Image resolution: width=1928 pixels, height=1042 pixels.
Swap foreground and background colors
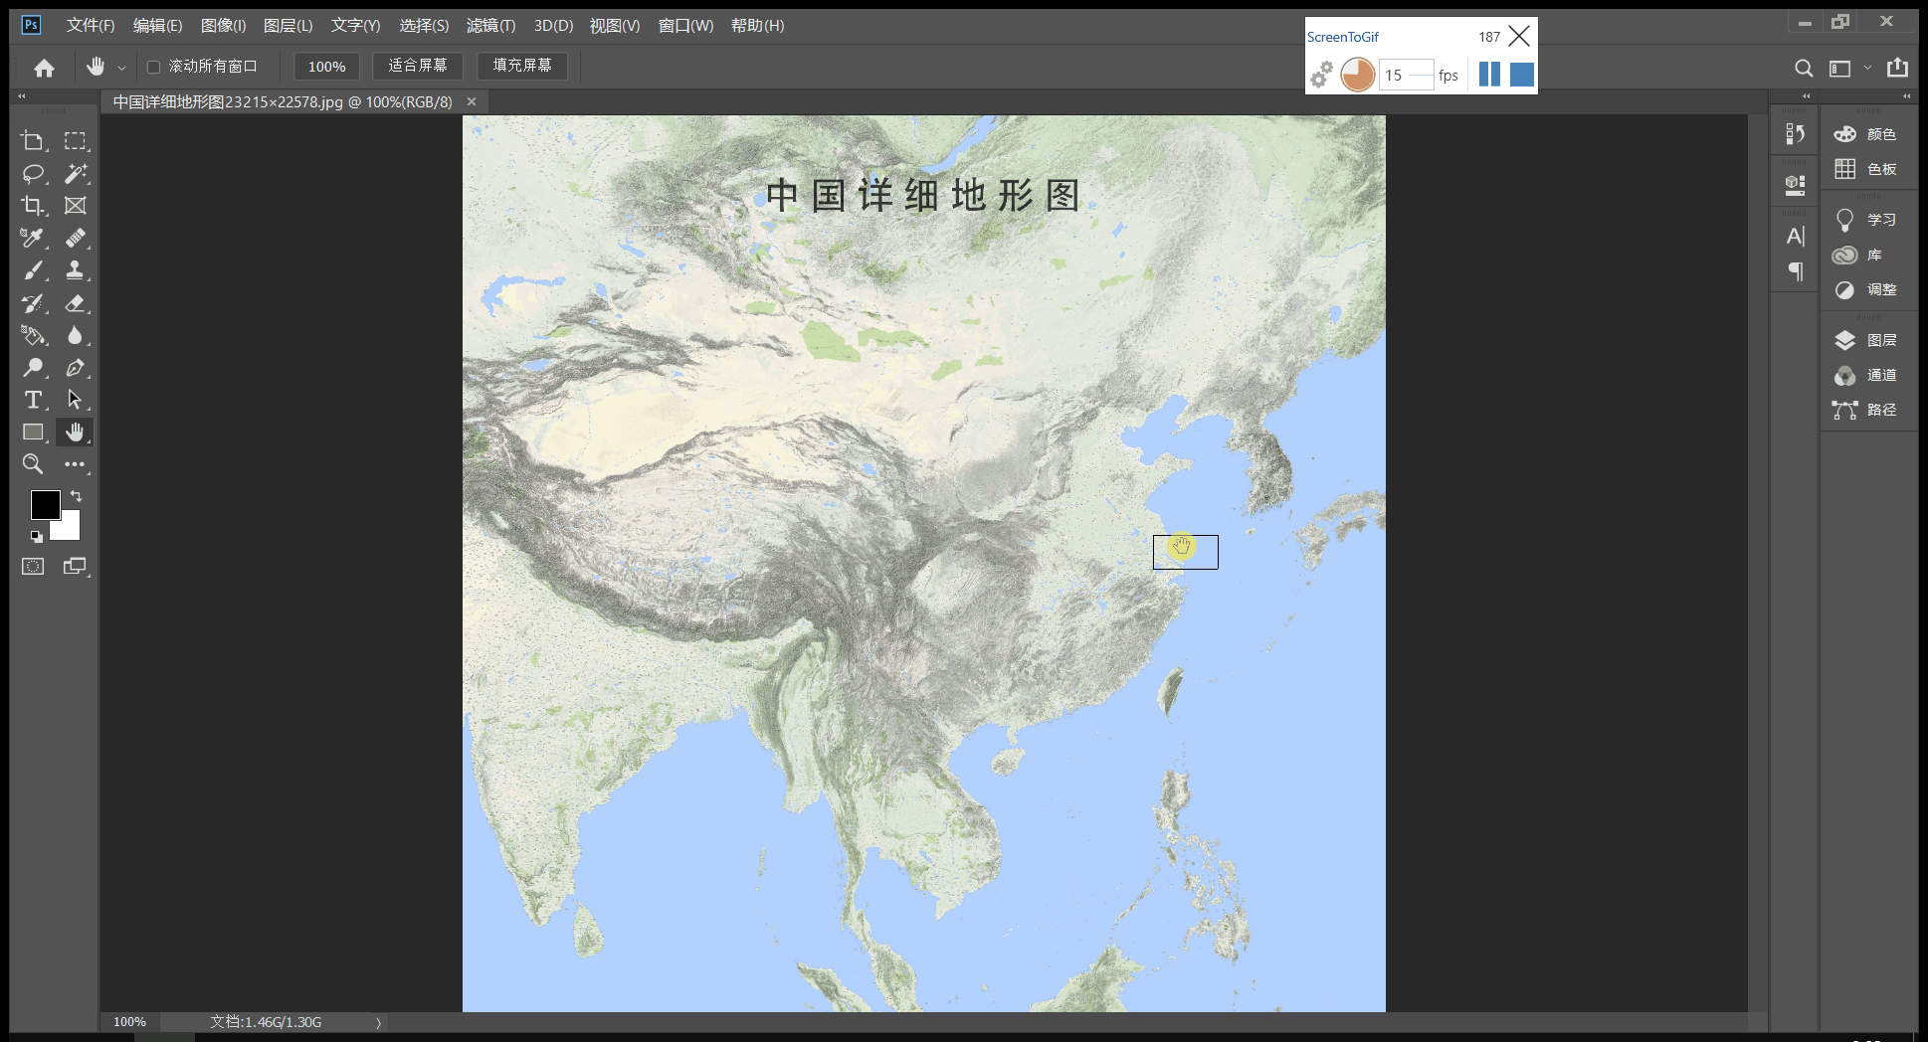[77, 495]
